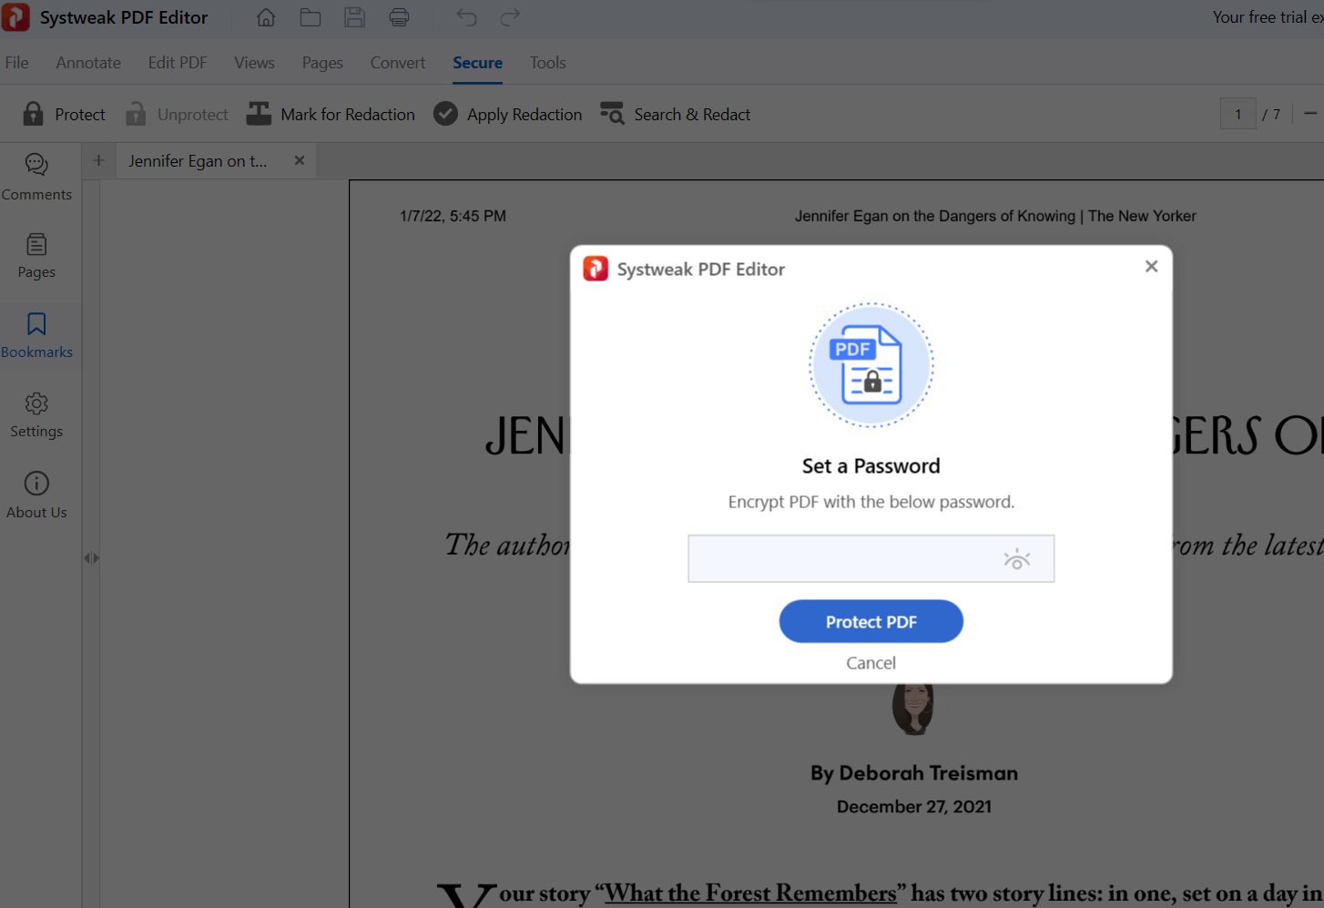
Task: Click the dialog's Systweak logo icon
Action: click(596, 269)
